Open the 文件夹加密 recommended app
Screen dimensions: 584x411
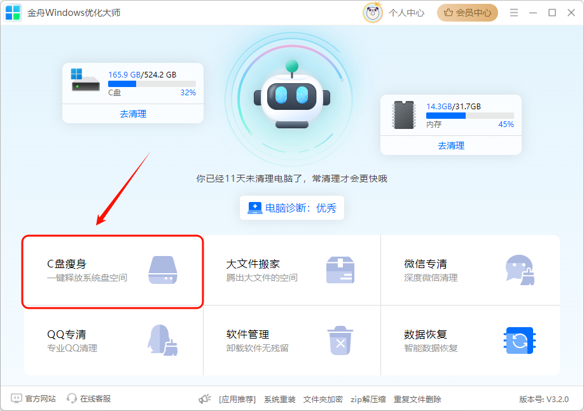(323, 400)
